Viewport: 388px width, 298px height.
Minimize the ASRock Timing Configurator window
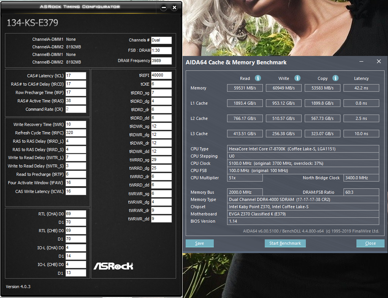tap(164, 8)
